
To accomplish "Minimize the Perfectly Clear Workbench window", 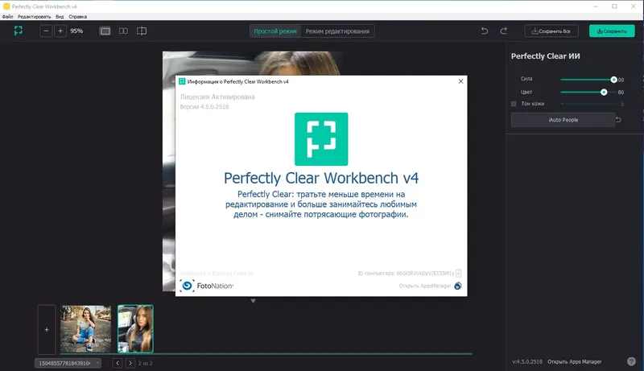I will tap(596, 6).
